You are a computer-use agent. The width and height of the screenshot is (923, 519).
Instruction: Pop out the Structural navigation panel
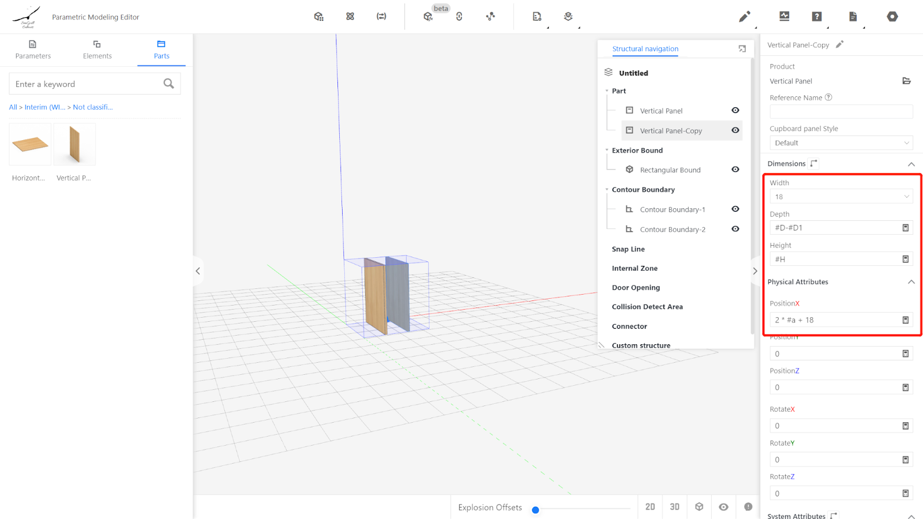pos(742,49)
